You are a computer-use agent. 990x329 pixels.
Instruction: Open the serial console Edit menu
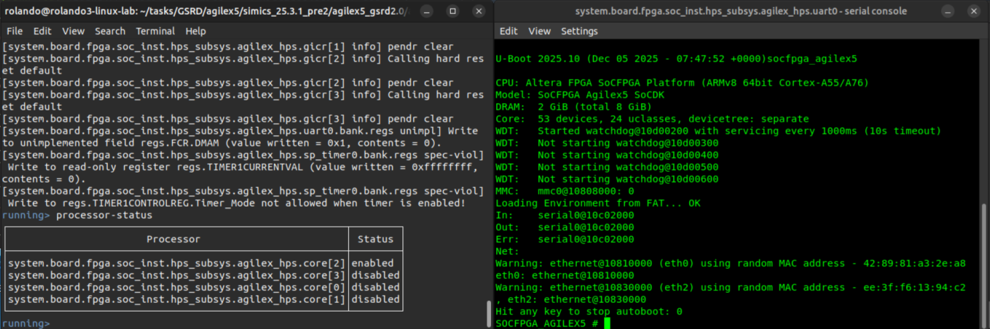508,31
